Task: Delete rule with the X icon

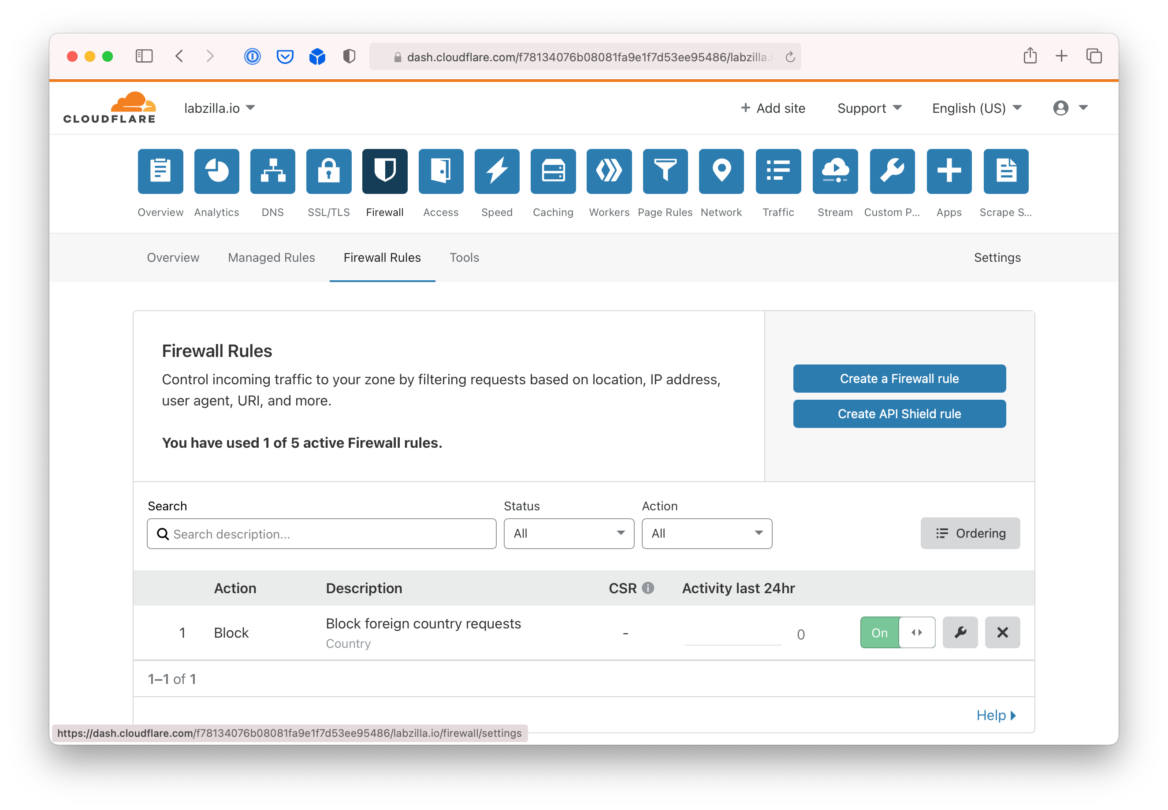Action: 1002,632
